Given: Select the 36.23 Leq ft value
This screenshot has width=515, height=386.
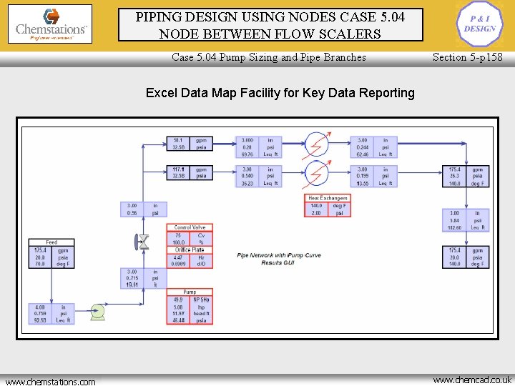Looking at the screenshot, I should (247, 184).
